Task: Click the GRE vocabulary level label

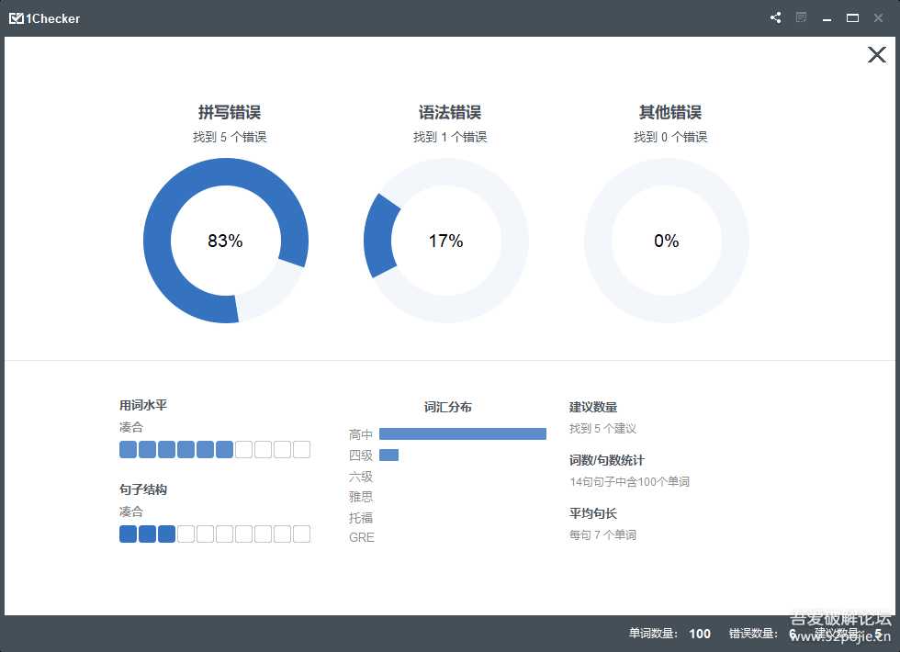Action: point(362,537)
